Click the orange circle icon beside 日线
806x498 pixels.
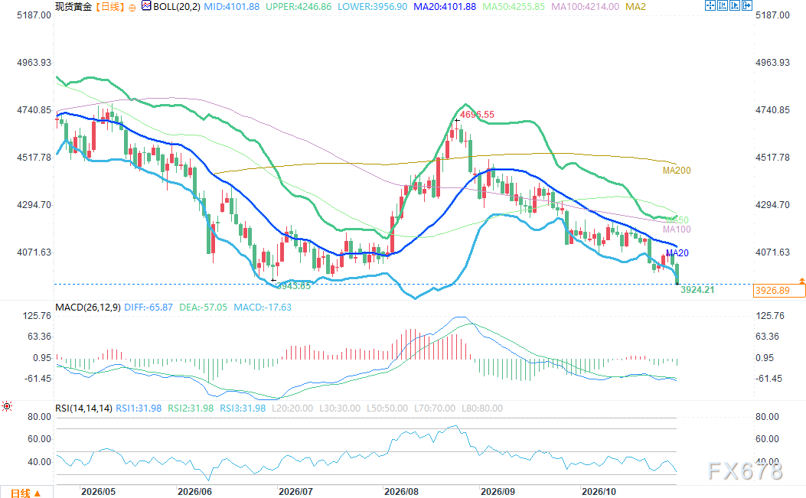click(x=132, y=7)
